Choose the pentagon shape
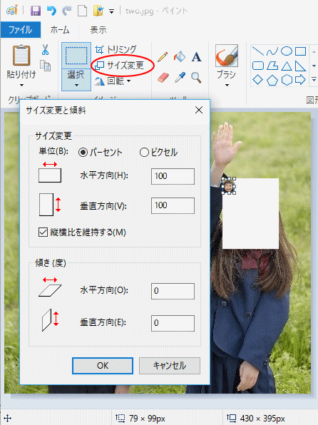Screen dimensions: 318x425 [x=272, y=81]
